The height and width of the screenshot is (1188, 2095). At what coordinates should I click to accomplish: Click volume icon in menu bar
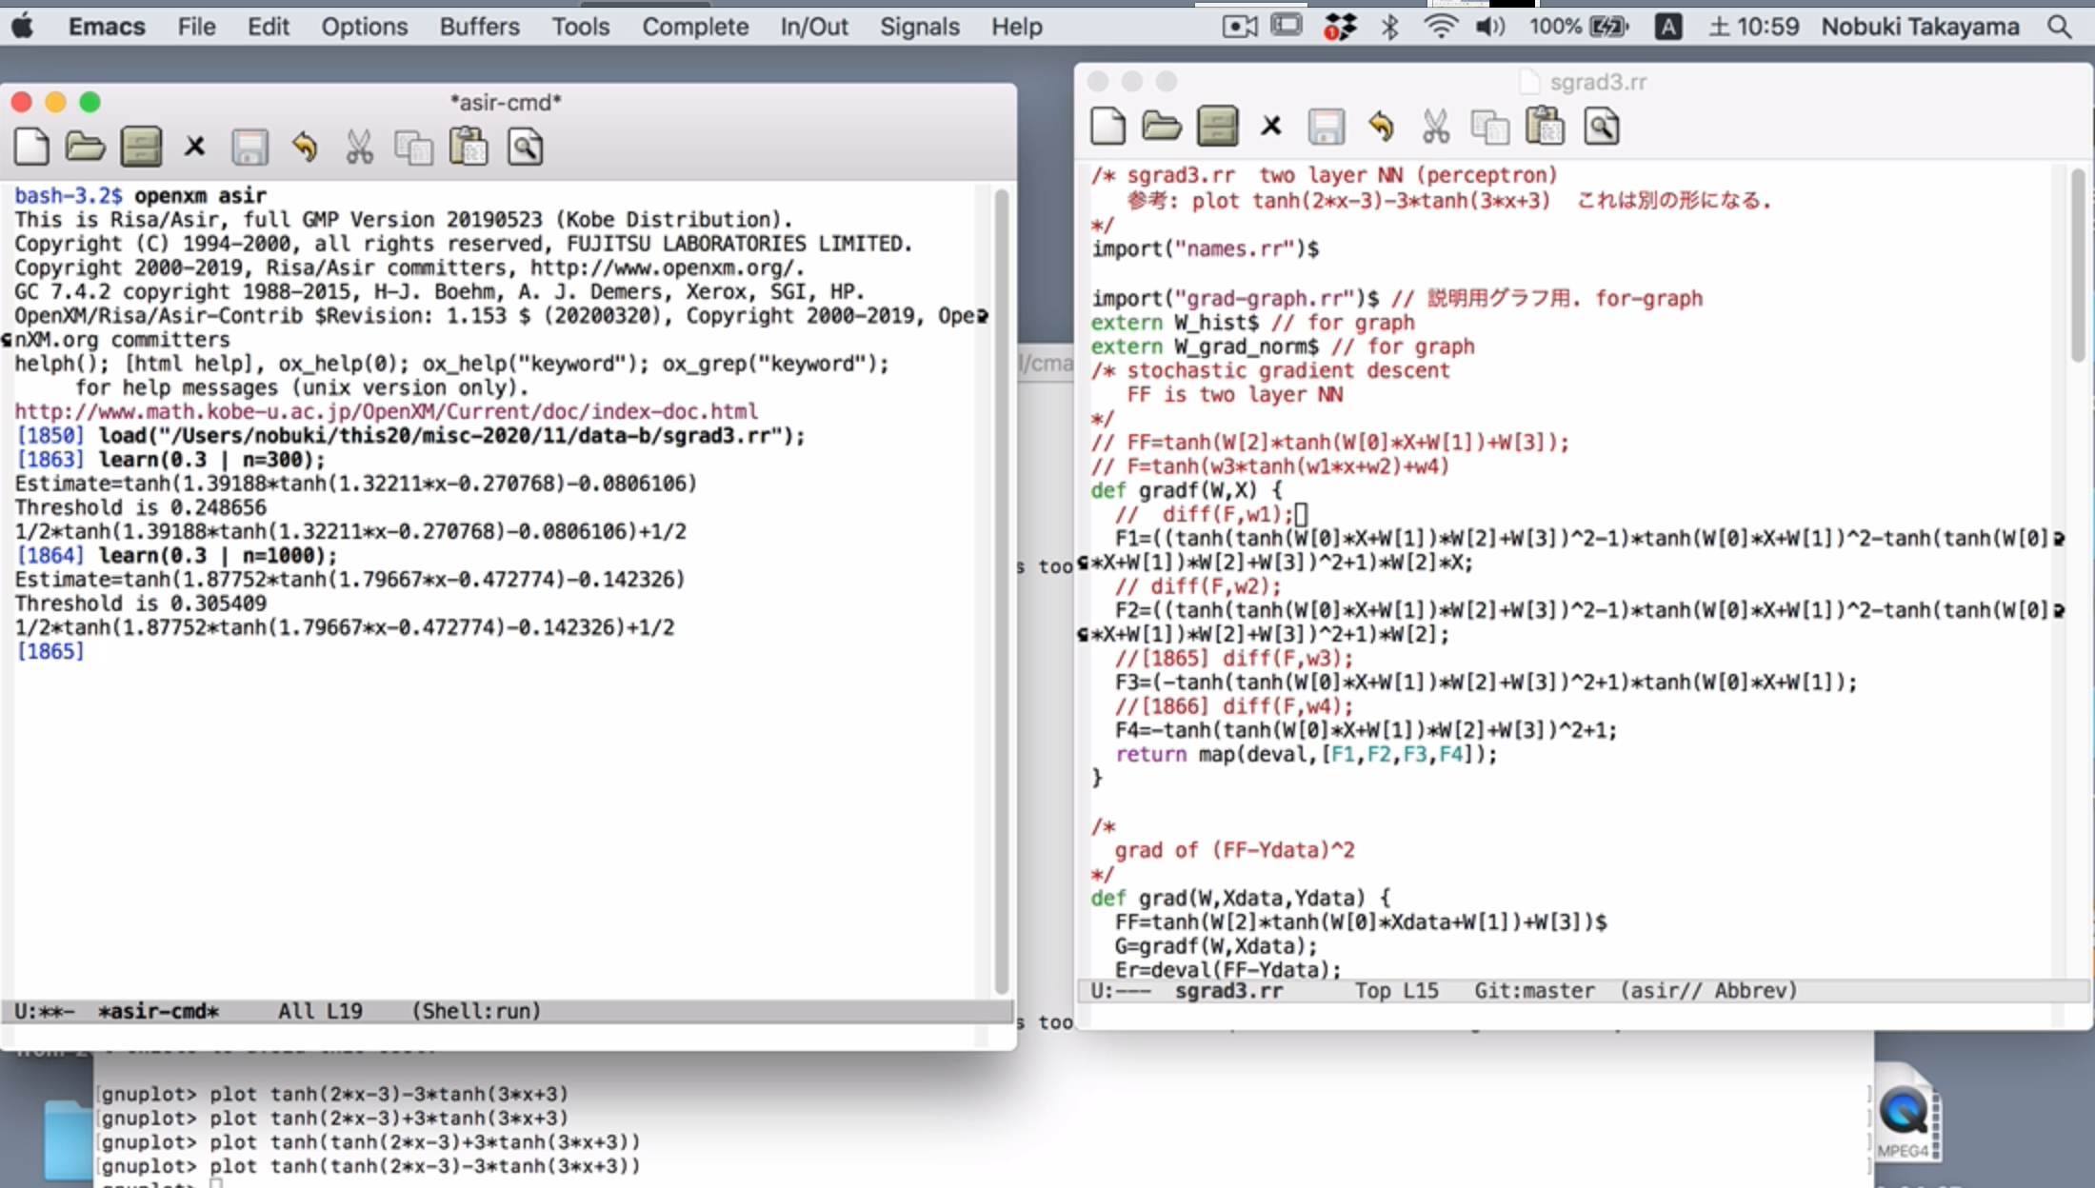pyautogui.click(x=1490, y=27)
